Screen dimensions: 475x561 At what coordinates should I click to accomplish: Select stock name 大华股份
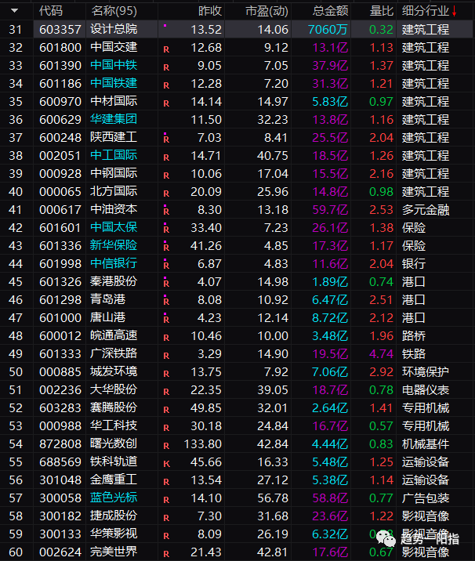pos(114,389)
